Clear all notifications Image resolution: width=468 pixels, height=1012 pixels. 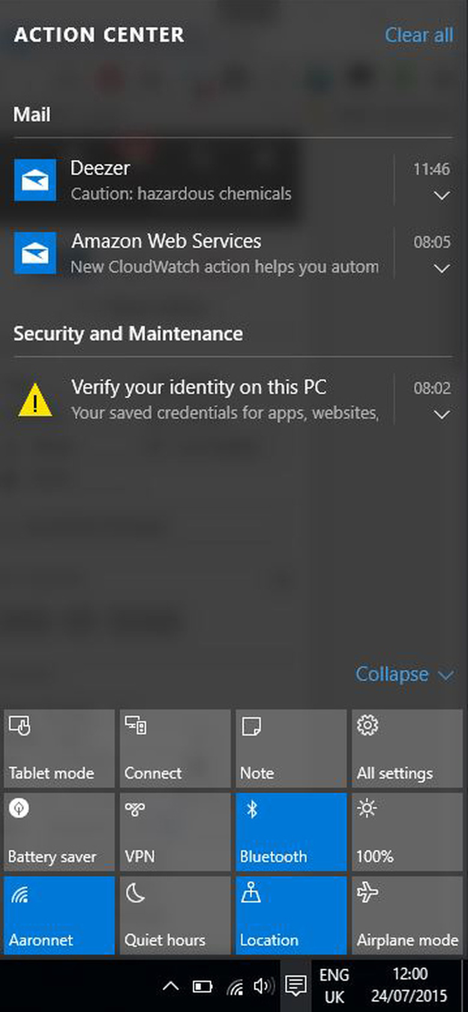tap(419, 35)
